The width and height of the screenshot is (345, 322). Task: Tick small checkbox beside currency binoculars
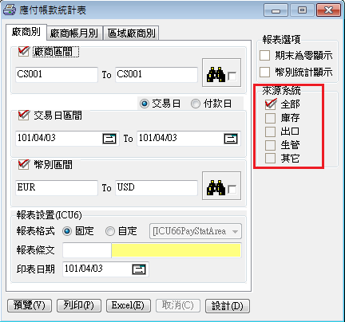(x=232, y=190)
